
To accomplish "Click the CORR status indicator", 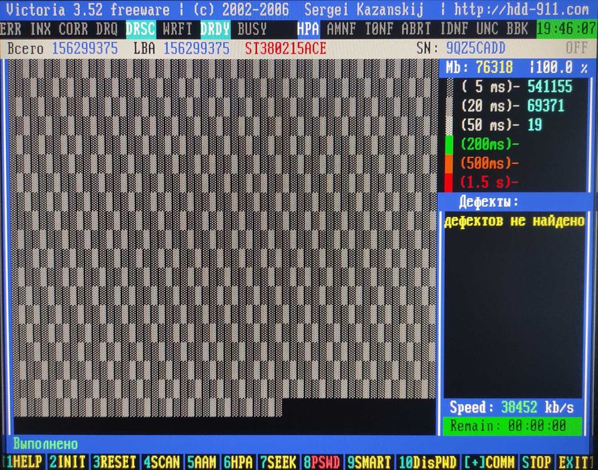I will 73,29.
